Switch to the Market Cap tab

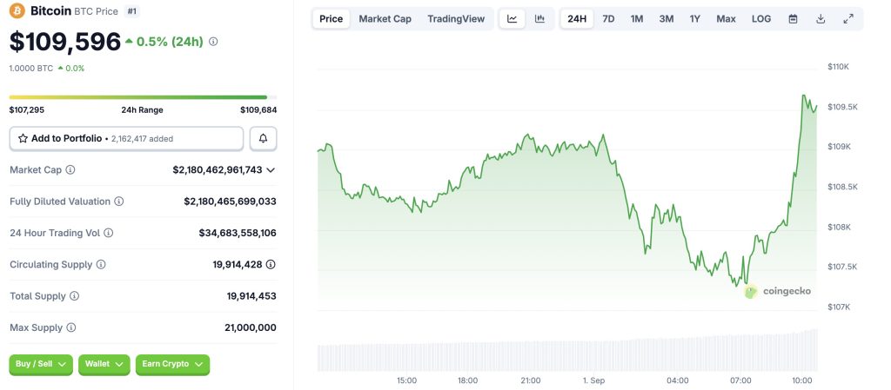(x=385, y=19)
